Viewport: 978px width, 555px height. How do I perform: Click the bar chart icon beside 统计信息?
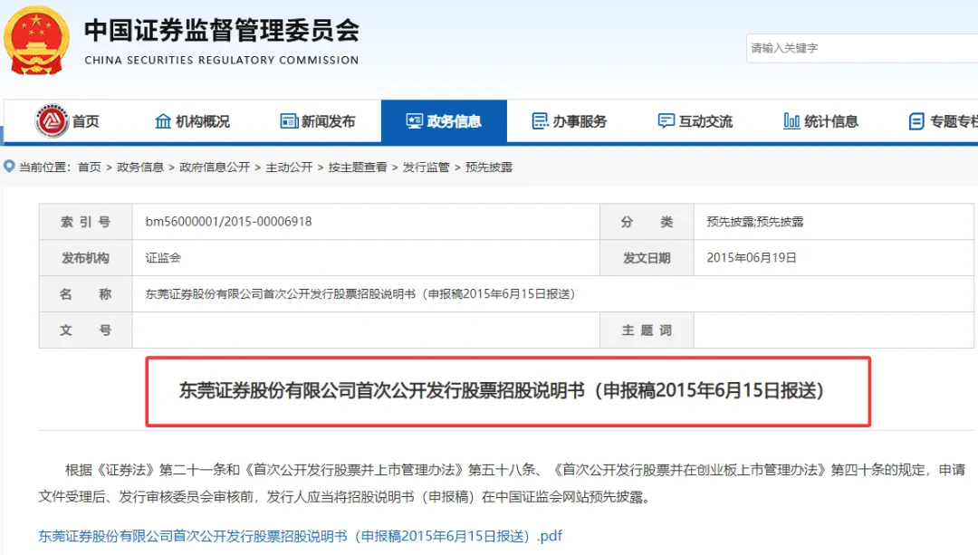791,121
